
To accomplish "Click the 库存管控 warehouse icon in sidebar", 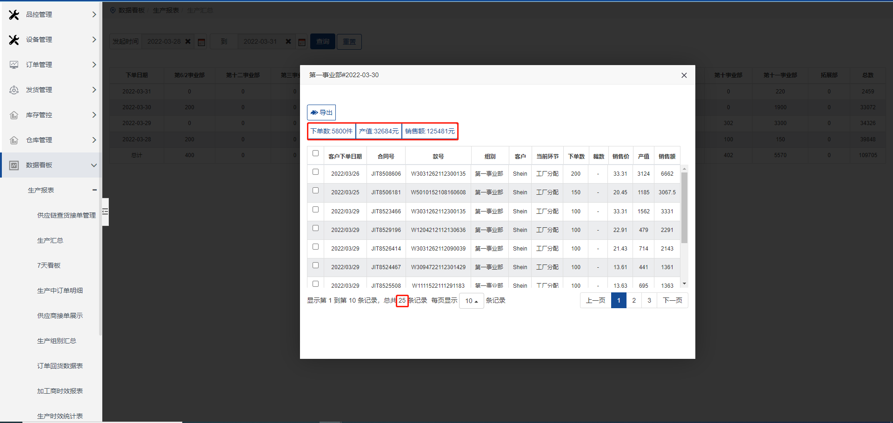I will click(x=14, y=115).
